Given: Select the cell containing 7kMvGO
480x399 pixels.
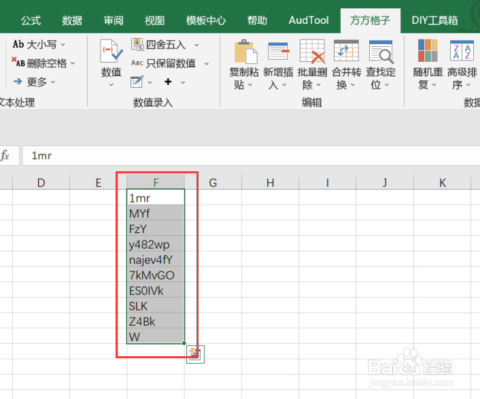Looking at the screenshot, I should [156, 275].
